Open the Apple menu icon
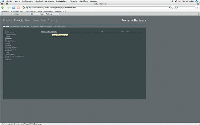This screenshot has height=125, width=200. click(3, 1)
